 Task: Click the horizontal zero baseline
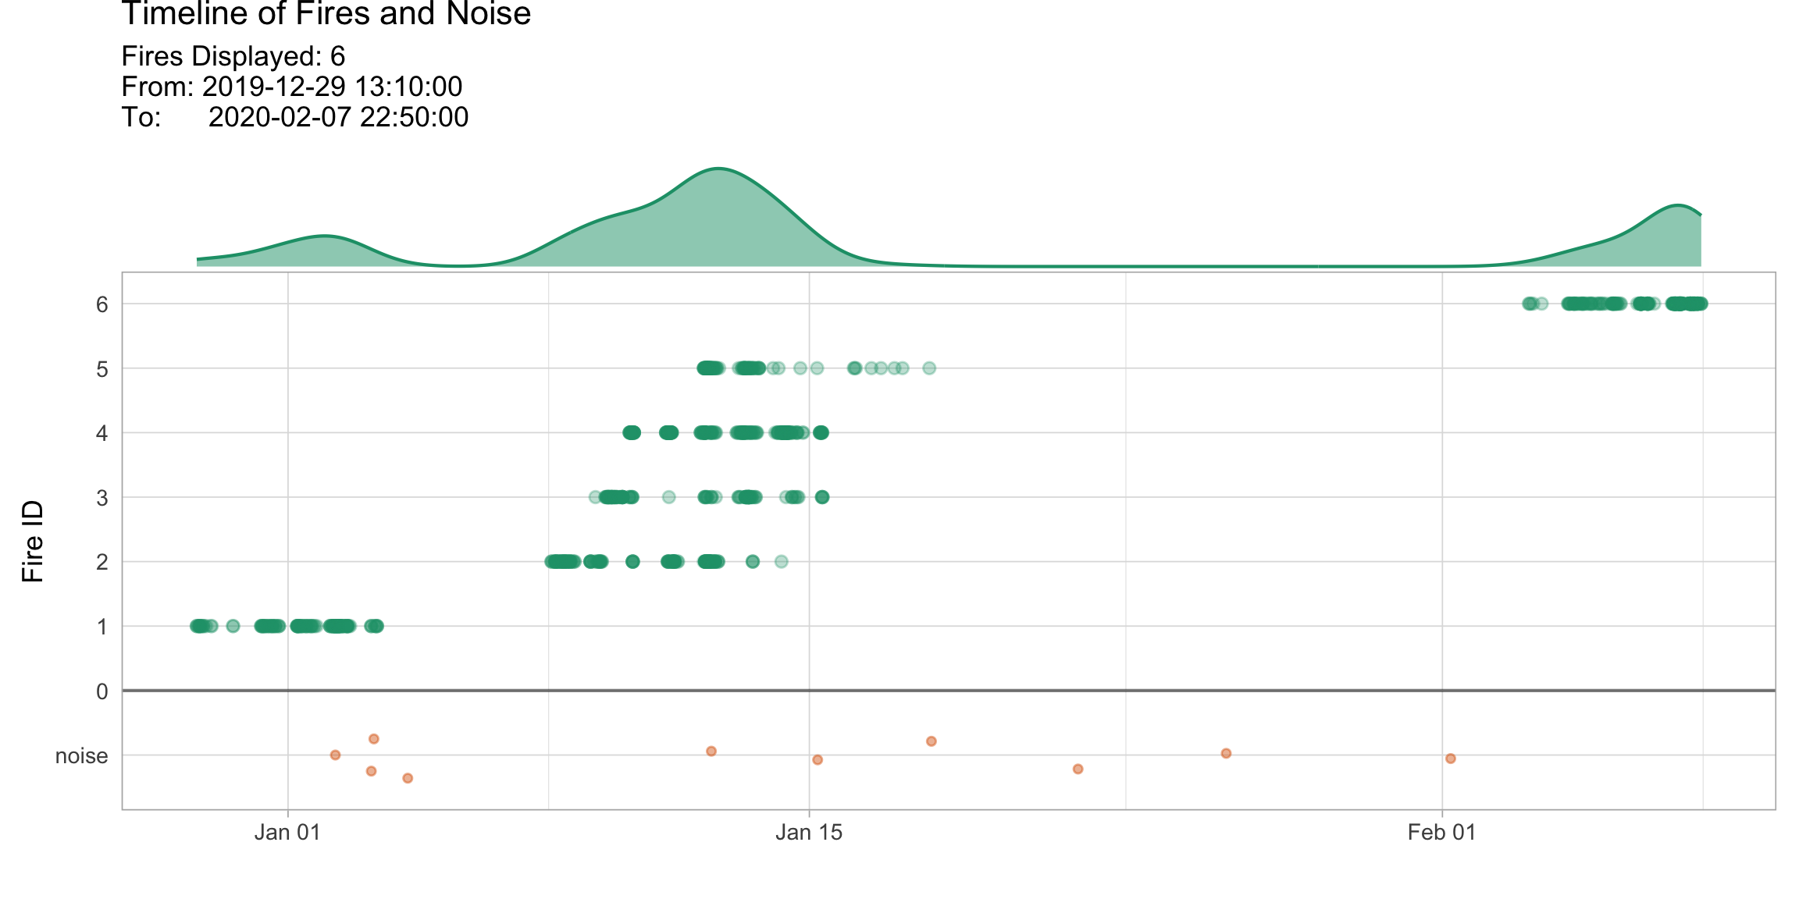937,691
